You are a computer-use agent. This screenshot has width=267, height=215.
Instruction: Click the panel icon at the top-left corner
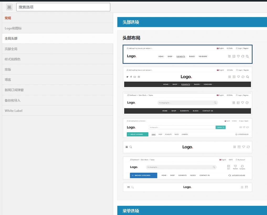click(9, 7)
